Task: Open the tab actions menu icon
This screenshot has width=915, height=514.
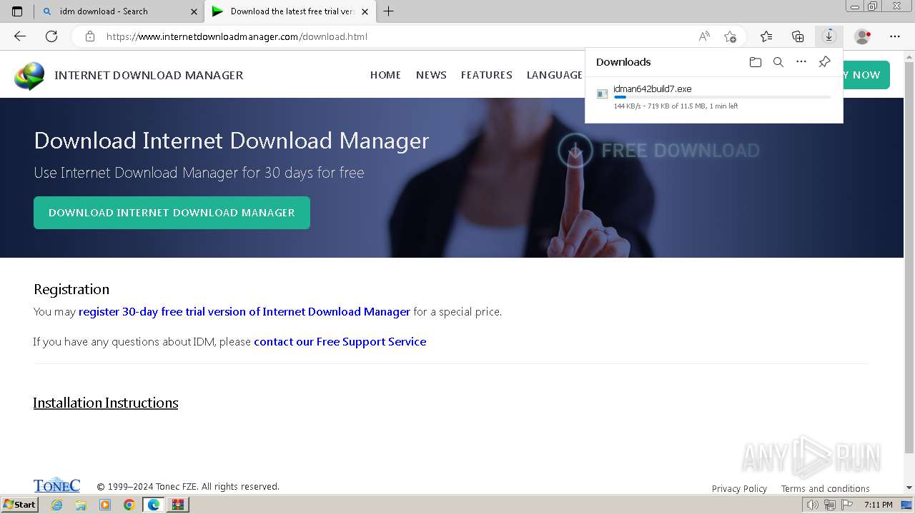Action: click(x=17, y=11)
